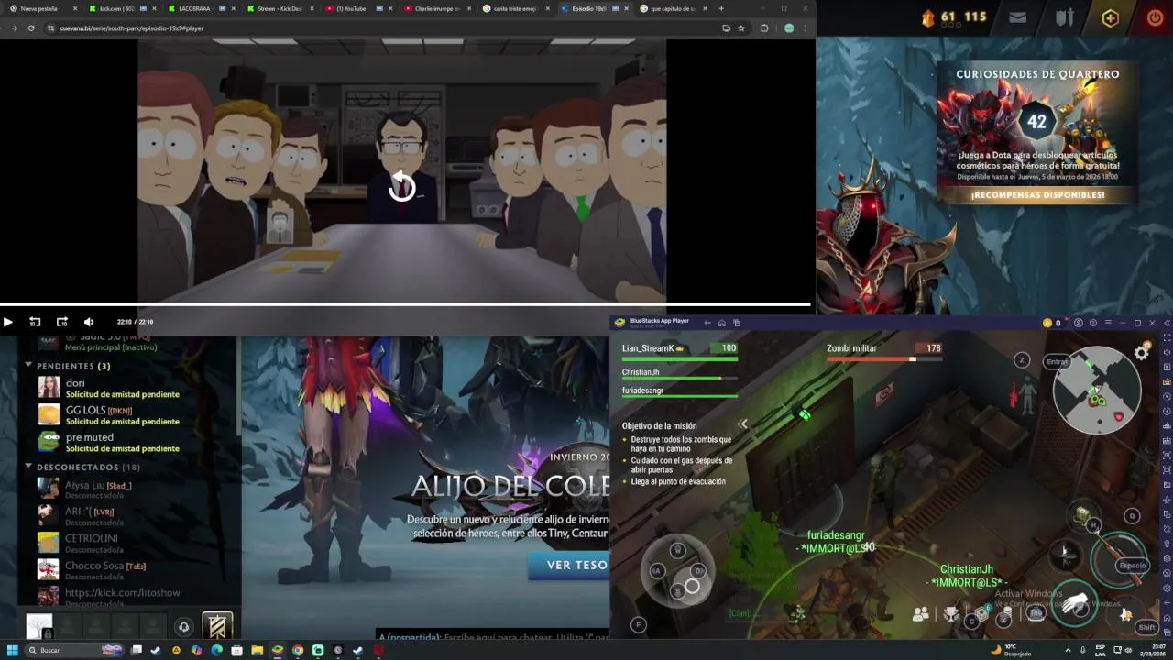Collapse the mission objectives panel
Screen dimensions: 1173x660
click(743, 423)
